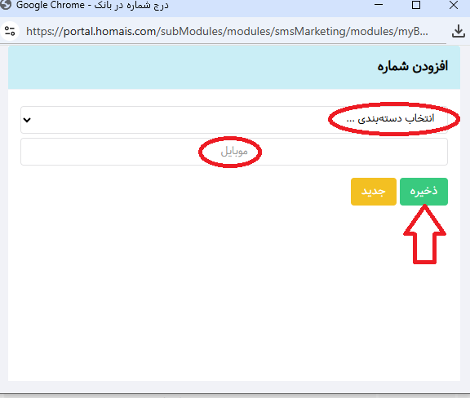Expand the dropdown chevron arrow
Screen dimensions: 470x398
click(27, 120)
